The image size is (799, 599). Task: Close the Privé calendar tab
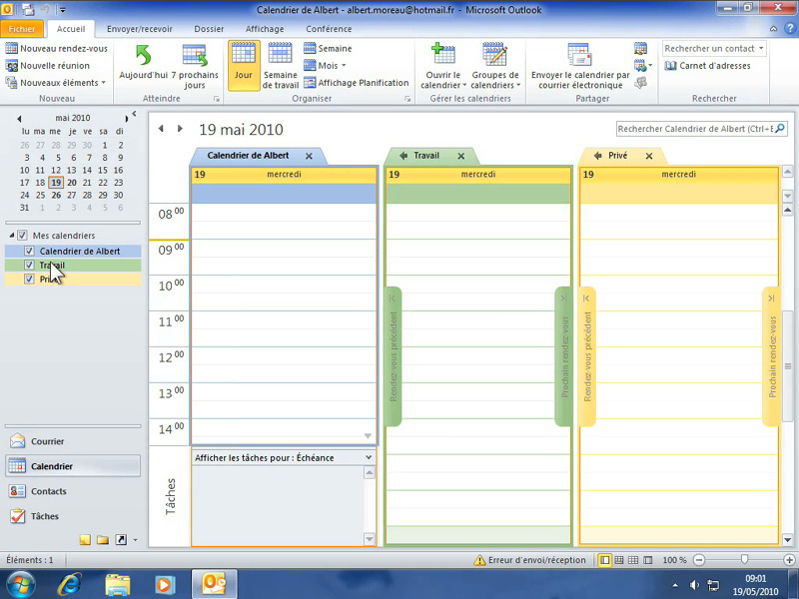click(649, 156)
